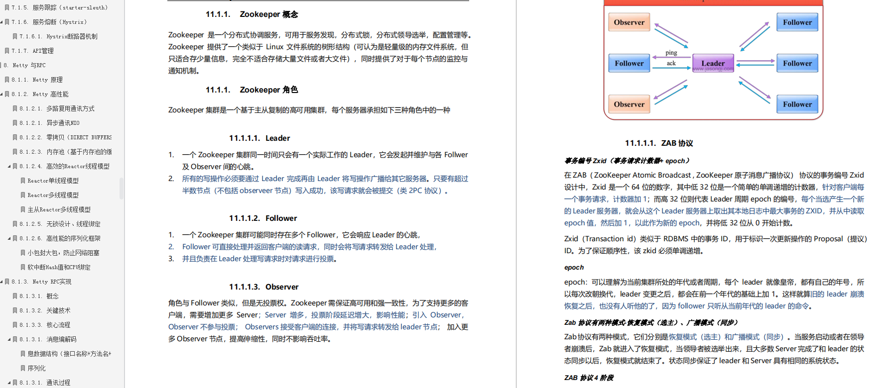Screen dimensions: 887x388
Task: Click bookmark icon beside 服务跟踪 (starter-sleuth)
Action: (x=7, y=7)
